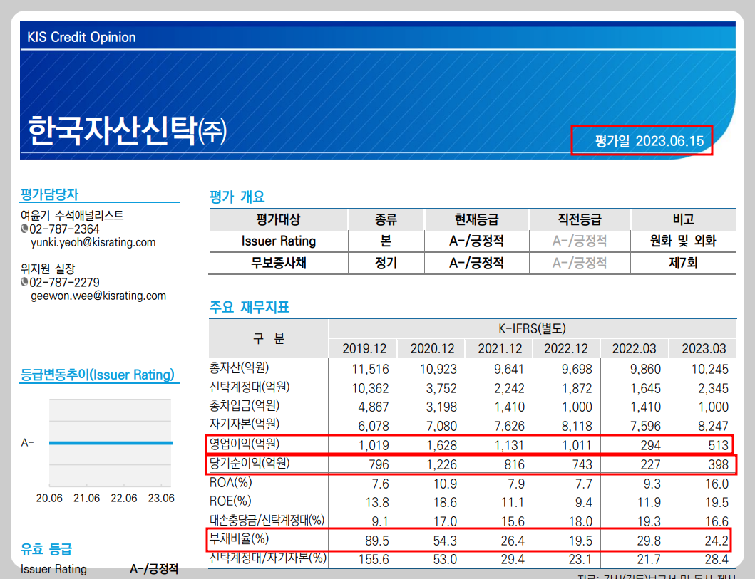Click the 부채비율 2019.12 value 89.5
The image size is (755, 579).
[x=377, y=541]
